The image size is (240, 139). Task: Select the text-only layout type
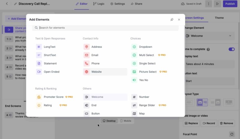189,102
